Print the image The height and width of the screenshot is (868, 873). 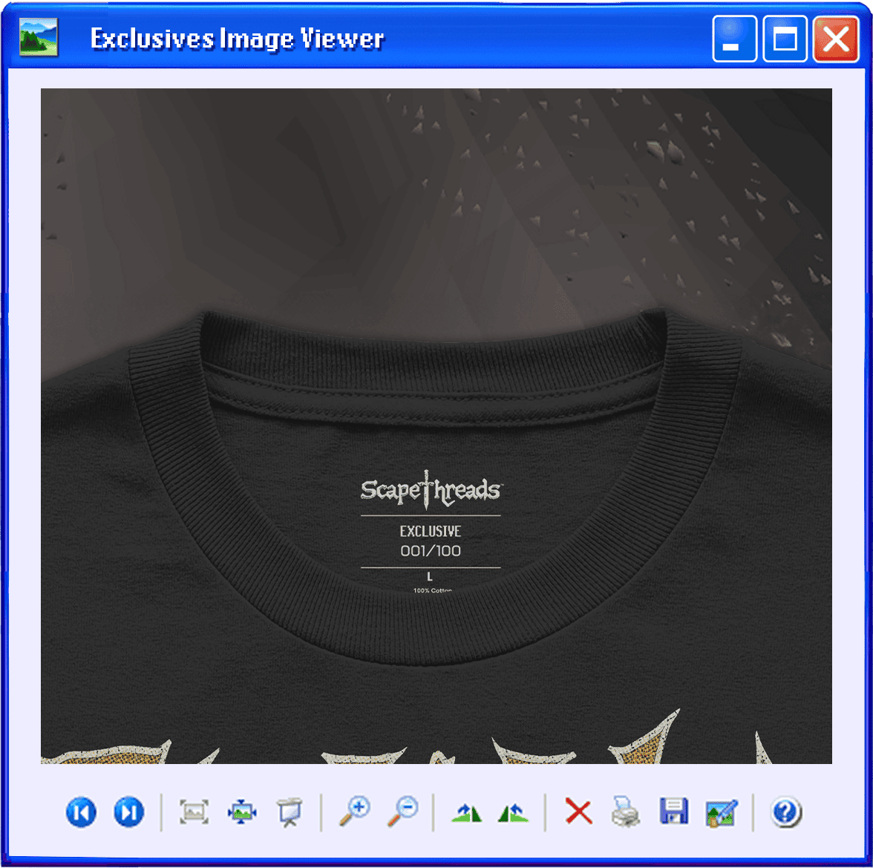(x=625, y=812)
